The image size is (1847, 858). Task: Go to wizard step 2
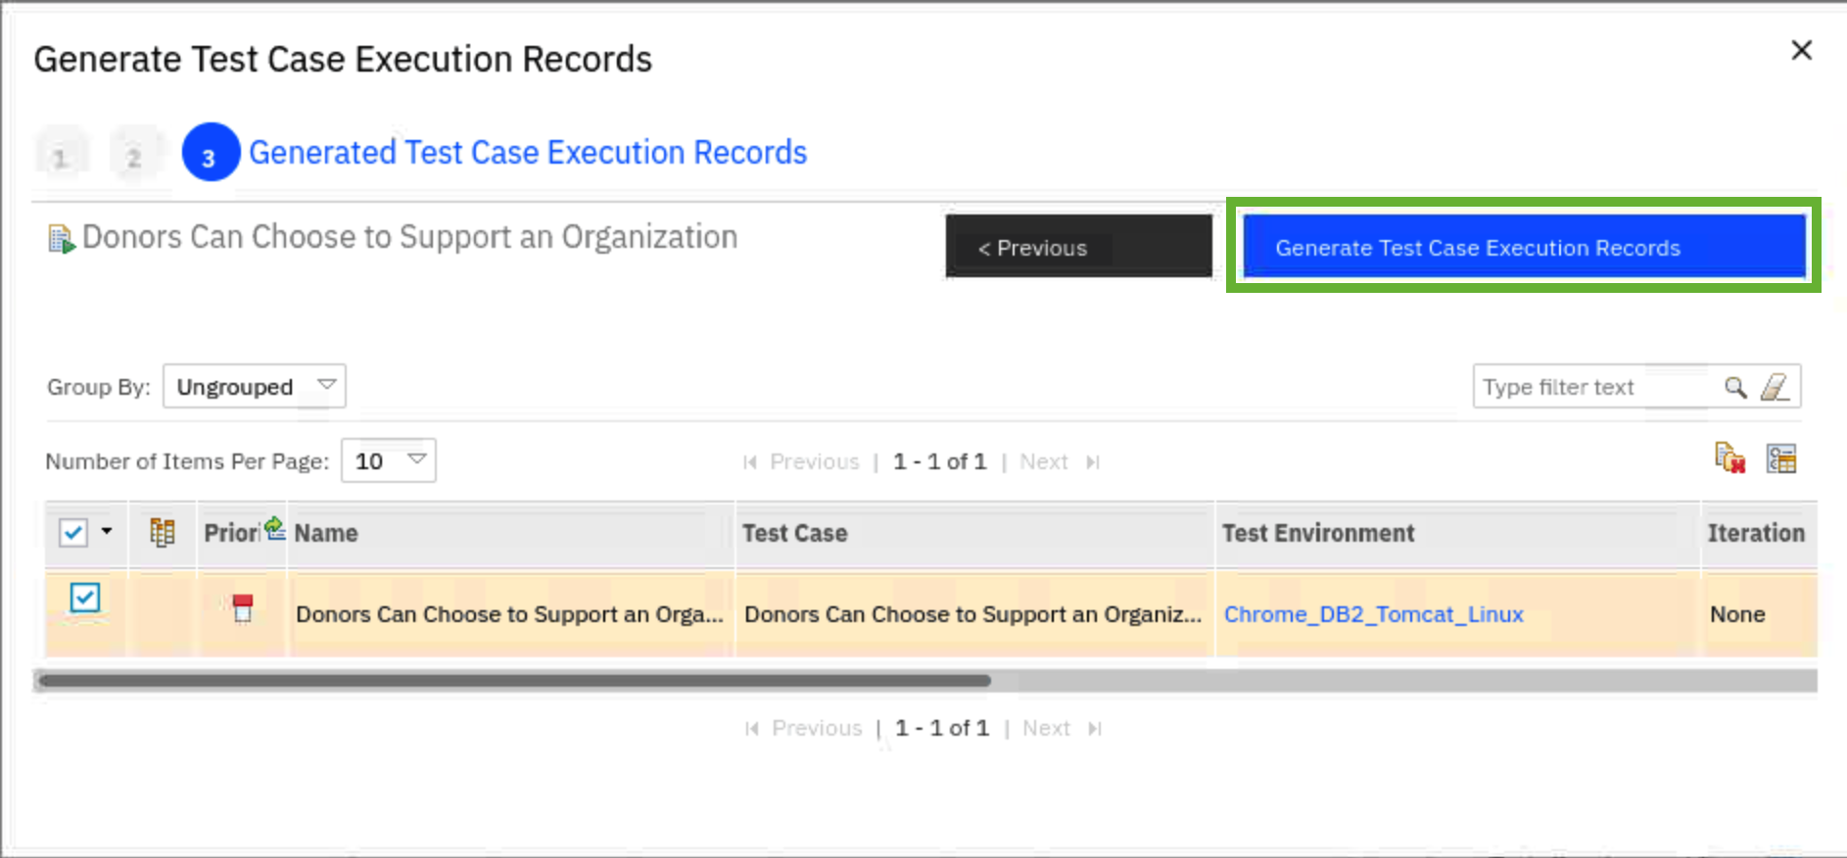click(x=134, y=155)
